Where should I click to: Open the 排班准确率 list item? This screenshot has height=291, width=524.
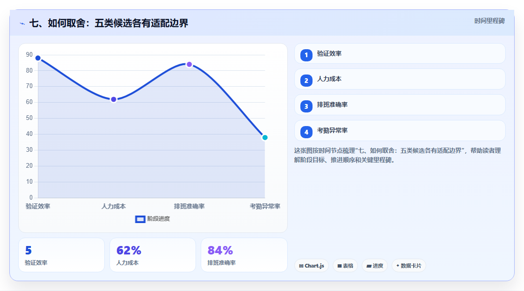click(x=400, y=105)
